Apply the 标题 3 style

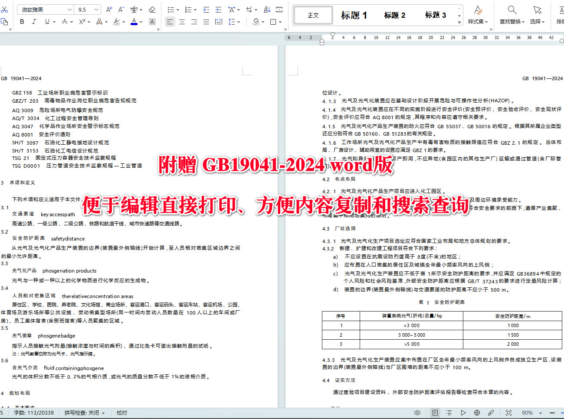tap(436, 15)
